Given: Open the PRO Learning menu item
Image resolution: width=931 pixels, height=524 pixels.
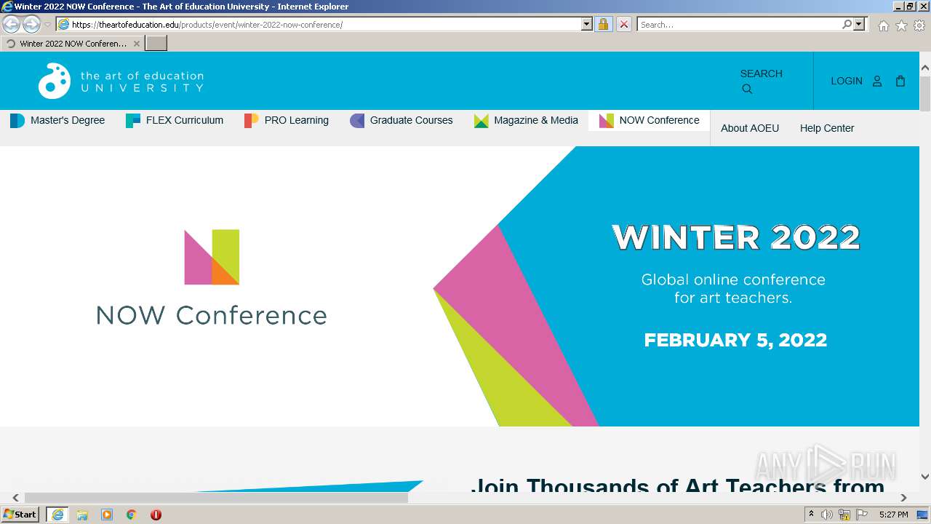Looking at the screenshot, I should click(x=287, y=120).
